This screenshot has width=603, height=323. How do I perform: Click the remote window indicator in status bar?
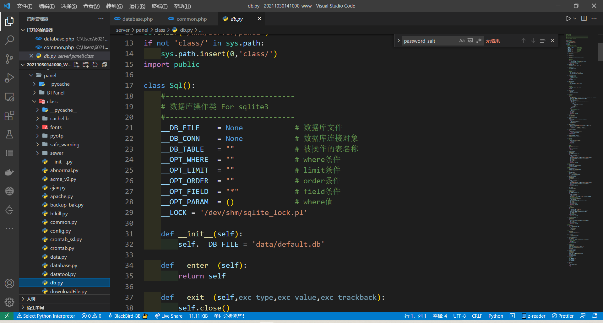7,316
